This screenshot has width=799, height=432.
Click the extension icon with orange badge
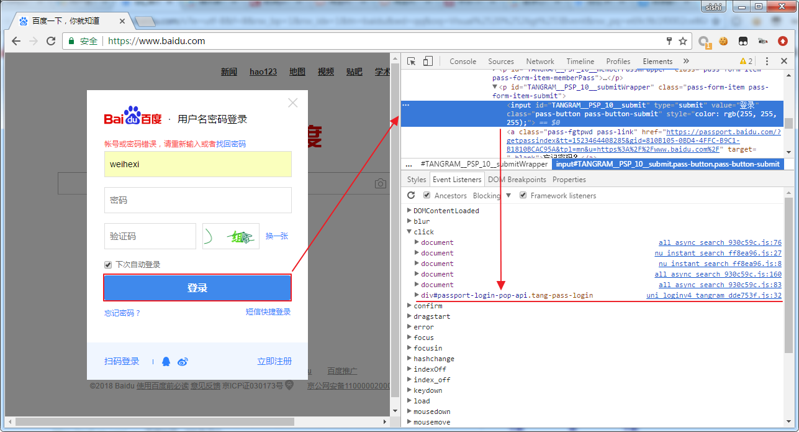click(704, 42)
